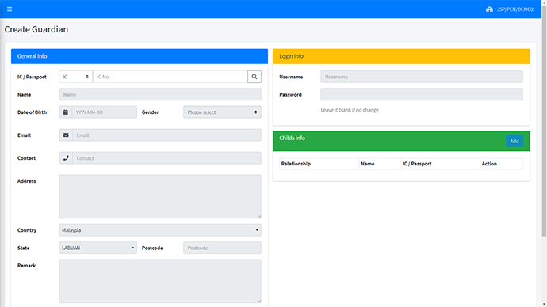Click the JSP/PEN/DEMO2 link
Viewport: 547px width, 307px height.
[x=515, y=9]
